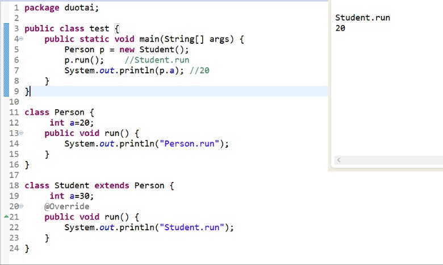Screen dimensions: 443x265
Task: Click the "Person.run" string literal
Action: pos(189,144)
